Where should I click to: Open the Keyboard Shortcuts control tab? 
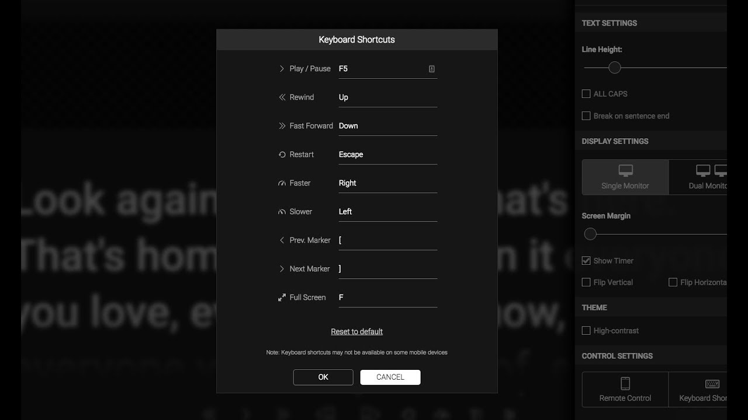[x=707, y=389]
